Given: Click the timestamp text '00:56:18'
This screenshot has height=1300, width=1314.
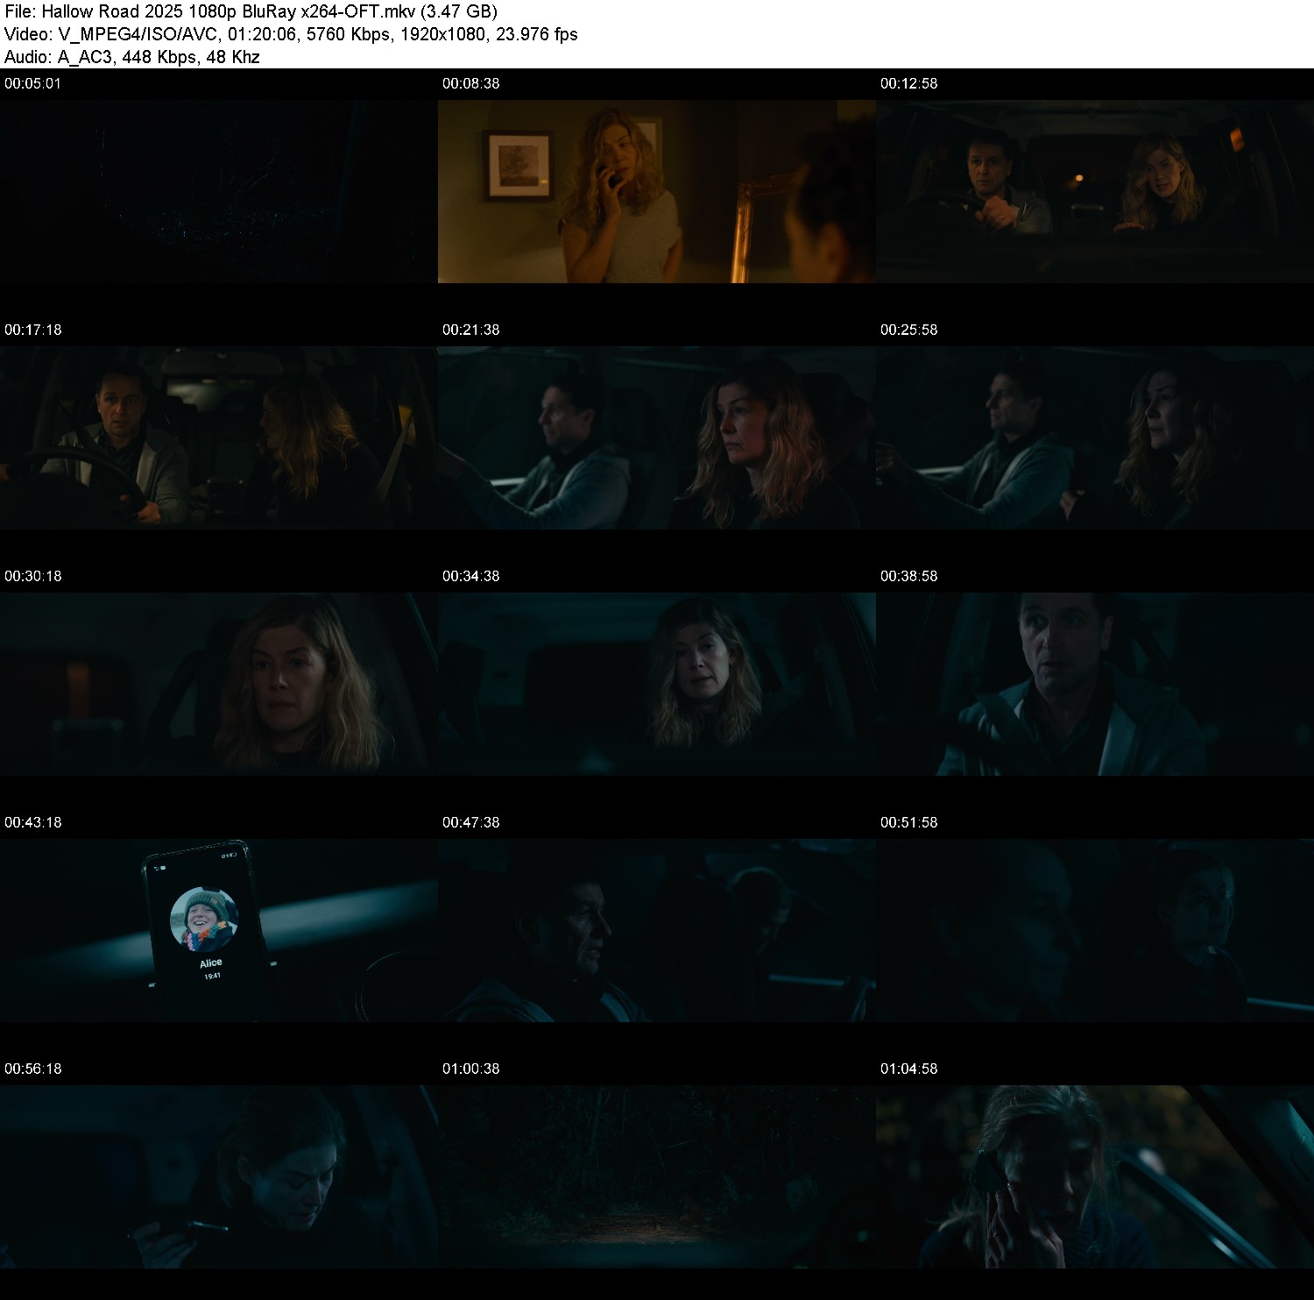Looking at the screenshot, I should coord(33,1069).
